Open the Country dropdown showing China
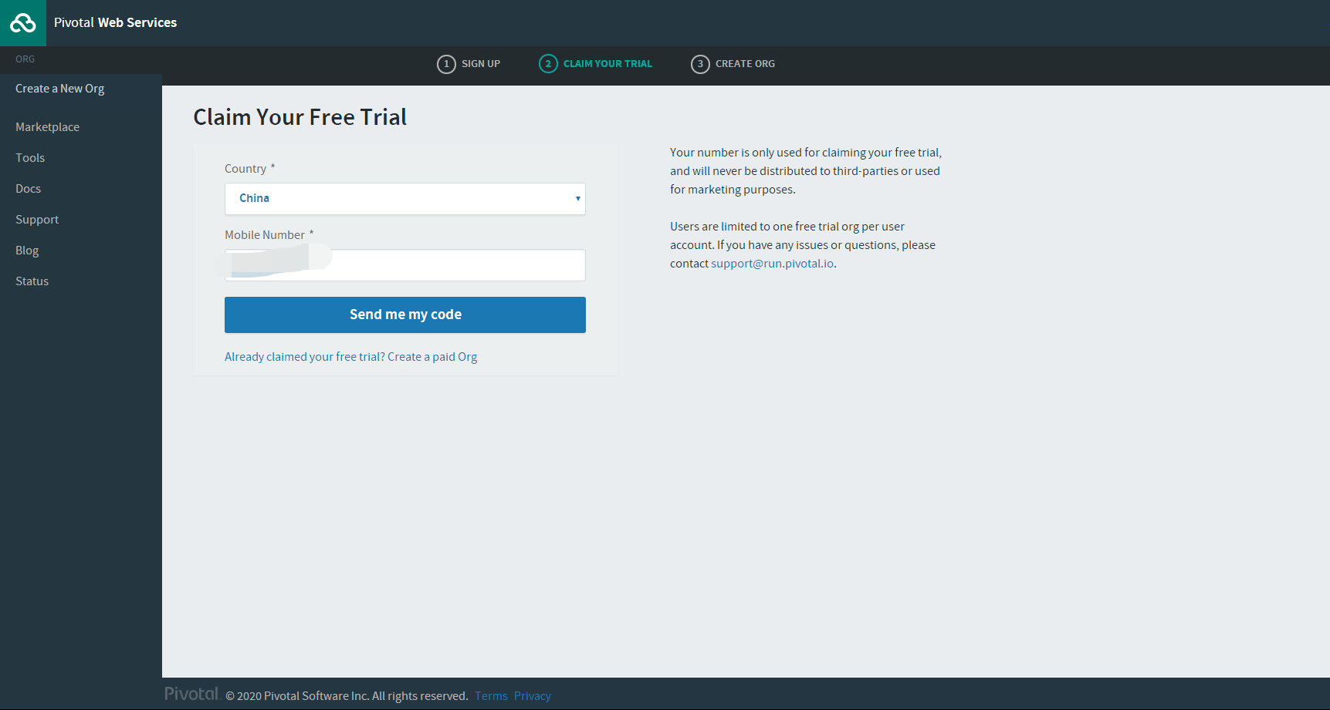1330x710 pixels. pyautogui.click(x=405, y=199)
